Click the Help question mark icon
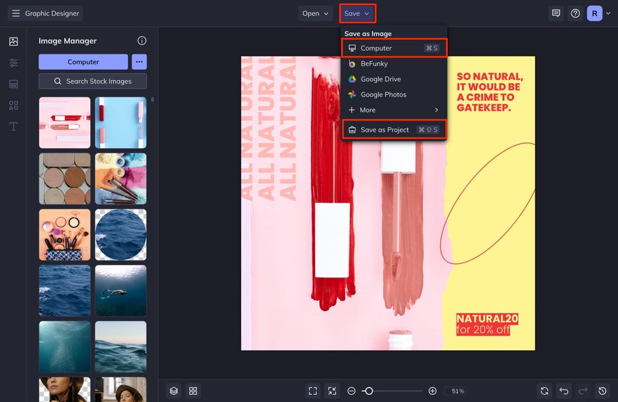Screen dimensions: 618x402 click(575, 13)
